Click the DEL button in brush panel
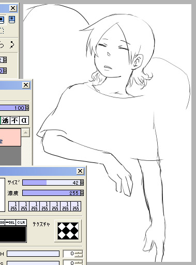The width and height of the screenshot is (196, 265). click(x=10, y=222)
